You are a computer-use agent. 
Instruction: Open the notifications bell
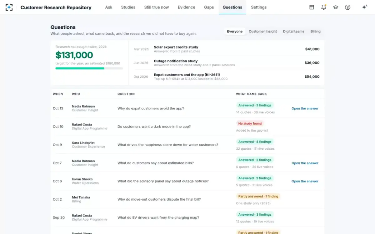(324, 7)
